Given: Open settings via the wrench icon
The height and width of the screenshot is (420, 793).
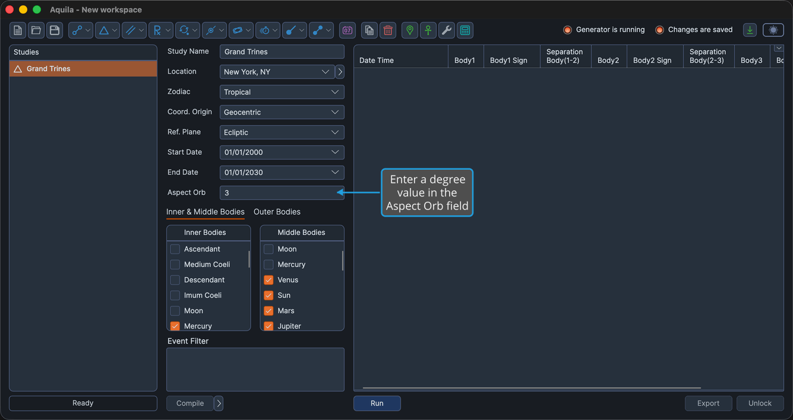Looking at the screenshot, I should click(447, 30).
